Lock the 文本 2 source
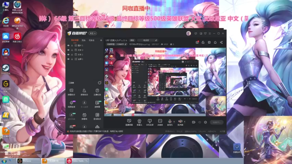 [x=72, y=50]
